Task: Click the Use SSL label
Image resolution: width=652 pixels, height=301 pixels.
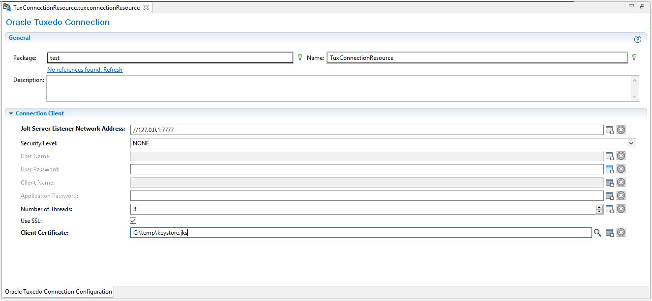Action: (x=31, y=221)
